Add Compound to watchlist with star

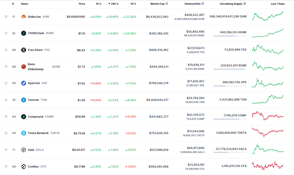pos(6,116)
